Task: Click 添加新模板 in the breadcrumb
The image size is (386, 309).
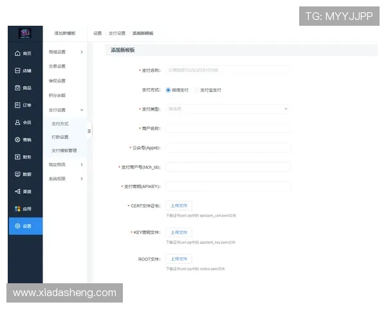Action: coord(143,33)
